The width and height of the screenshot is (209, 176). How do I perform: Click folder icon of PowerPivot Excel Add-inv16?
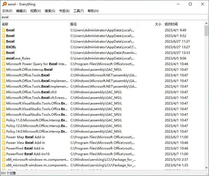[x=3, y=154]
